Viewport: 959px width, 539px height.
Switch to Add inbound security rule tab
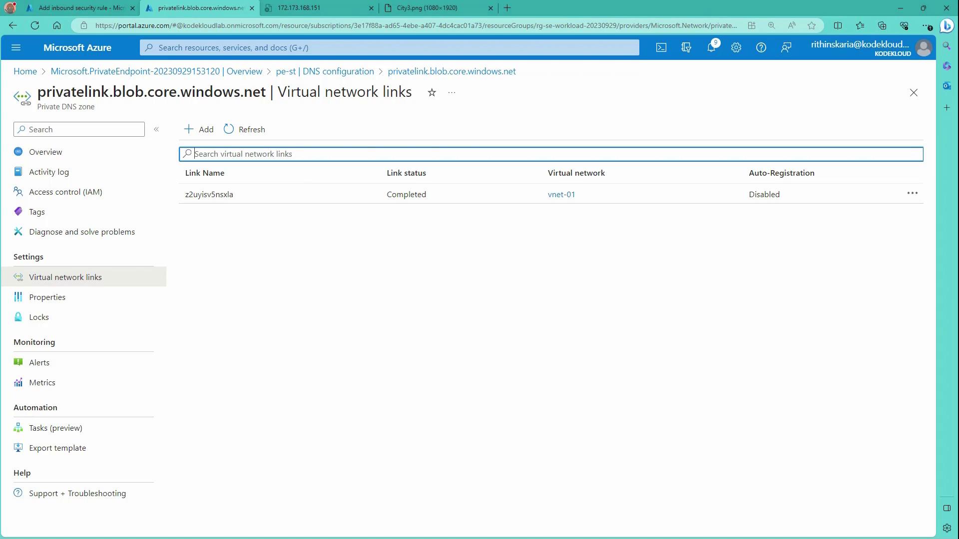[x=81, y=8]
